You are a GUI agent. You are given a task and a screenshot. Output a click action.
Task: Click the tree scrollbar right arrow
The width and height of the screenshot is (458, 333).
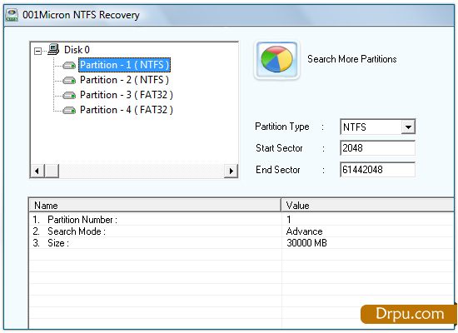click(231, 171)
